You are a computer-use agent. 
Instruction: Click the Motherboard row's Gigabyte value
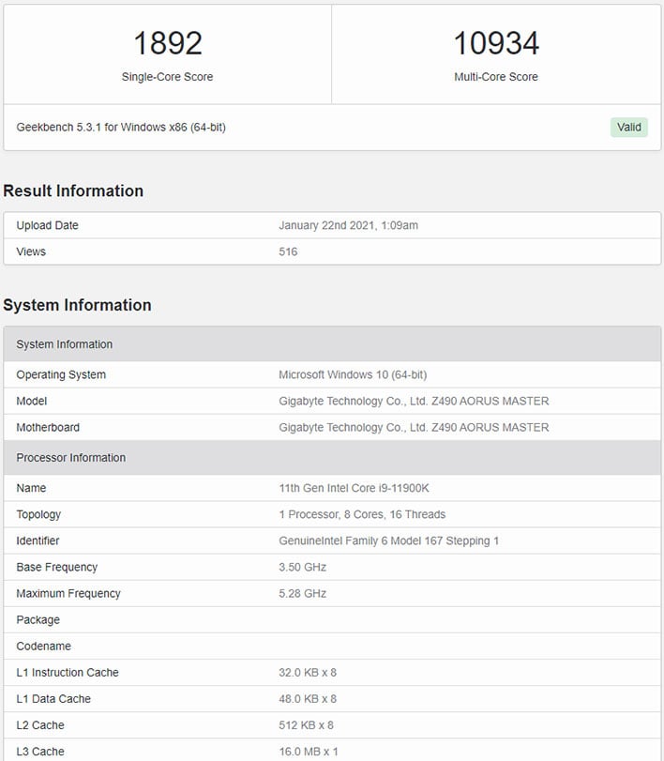pyautogui.click(x=414, y=427)
